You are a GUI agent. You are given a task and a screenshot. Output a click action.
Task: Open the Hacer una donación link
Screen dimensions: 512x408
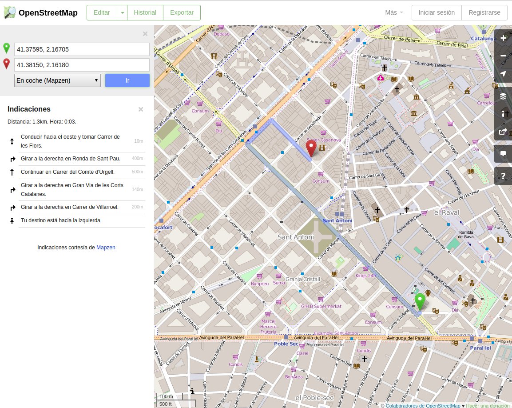click(x=488, y=405)
